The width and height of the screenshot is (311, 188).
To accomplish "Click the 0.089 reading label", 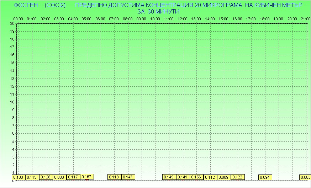I will [223, 177].
